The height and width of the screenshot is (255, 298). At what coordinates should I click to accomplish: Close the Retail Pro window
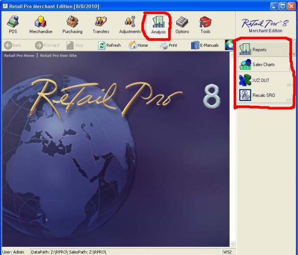pos(291,6)
